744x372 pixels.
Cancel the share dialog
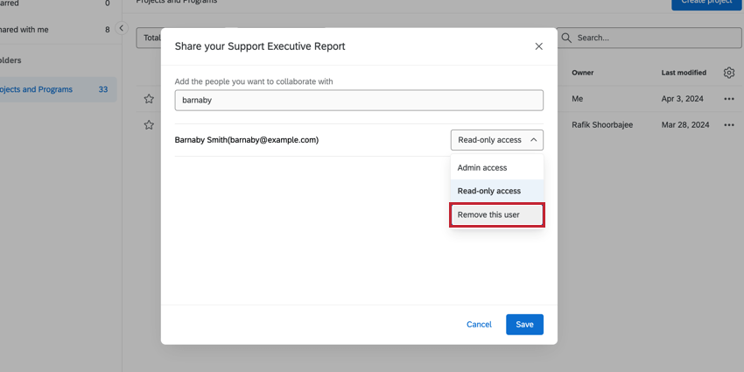(x=479, y=324)
